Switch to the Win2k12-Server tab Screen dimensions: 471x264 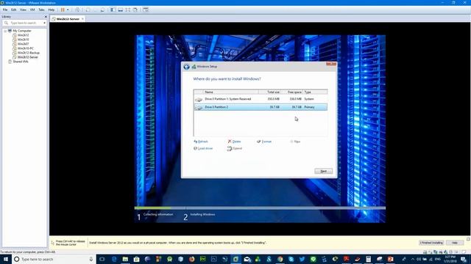point(68,19)
